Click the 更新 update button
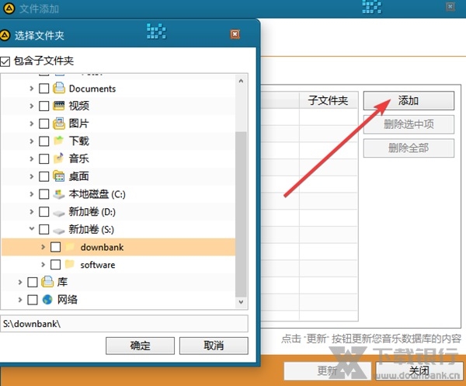The image size is (466, 386). [x=327, y=370]
